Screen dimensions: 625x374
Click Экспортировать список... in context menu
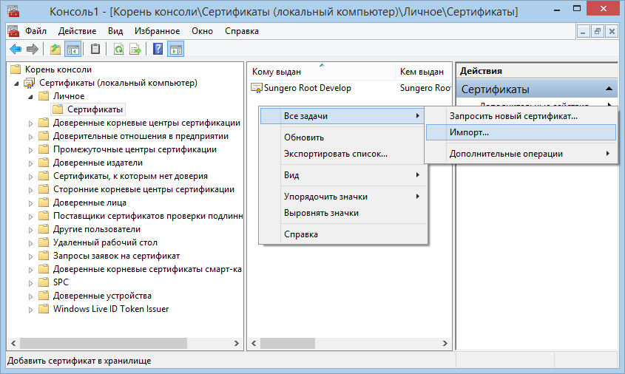point(335,154)
